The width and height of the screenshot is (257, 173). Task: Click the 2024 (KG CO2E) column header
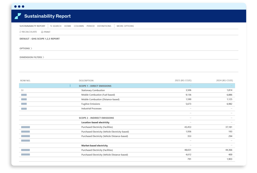tap(224, 81)
